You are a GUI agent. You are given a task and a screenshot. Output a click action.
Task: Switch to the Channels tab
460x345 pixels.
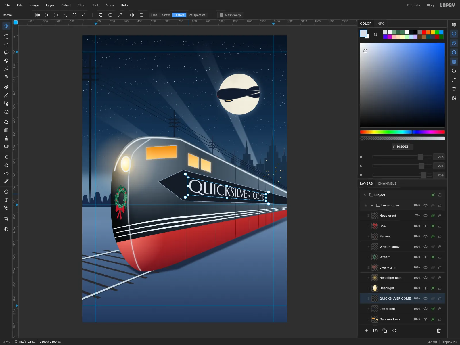[387, 183]
